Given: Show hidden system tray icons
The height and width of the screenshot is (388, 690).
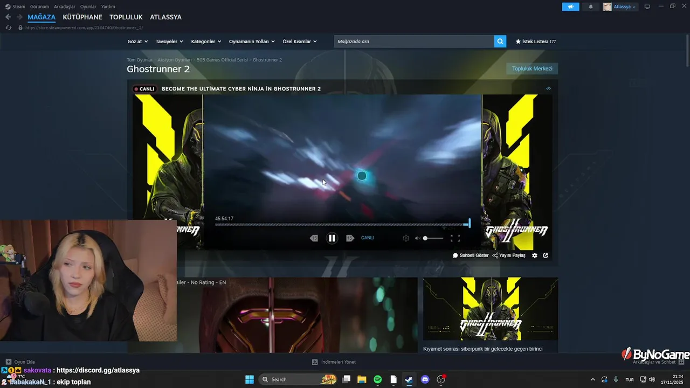Looking at the screenshot, I should pos(593,379).
